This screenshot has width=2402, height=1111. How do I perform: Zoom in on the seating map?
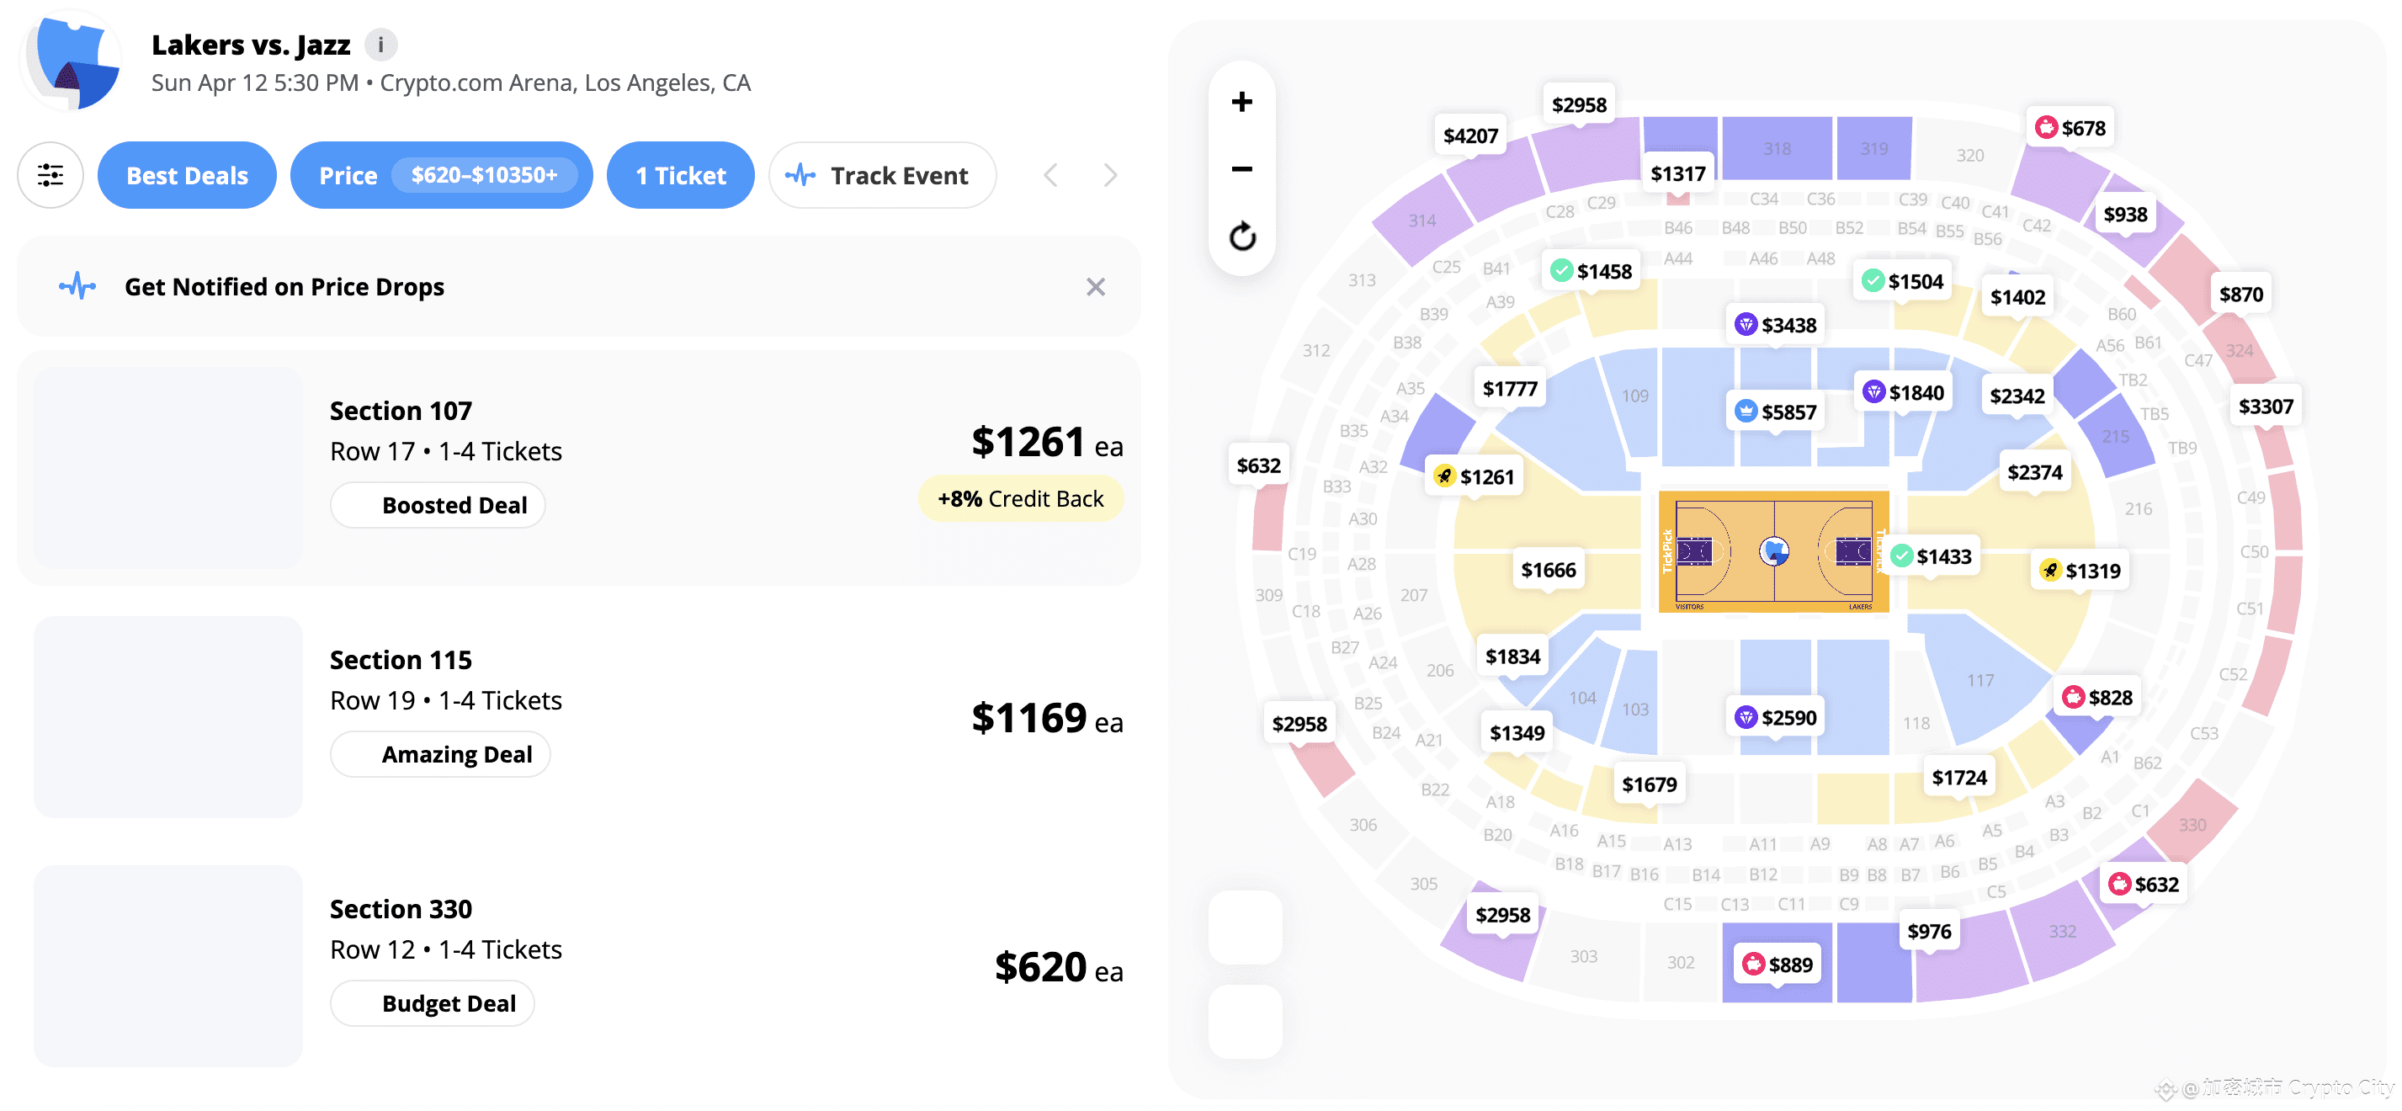[x=1241, y=102]
